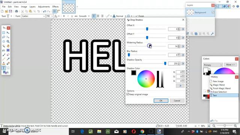
Task: Select the Color Picker eyedropper tool
Action: point(8,59)
